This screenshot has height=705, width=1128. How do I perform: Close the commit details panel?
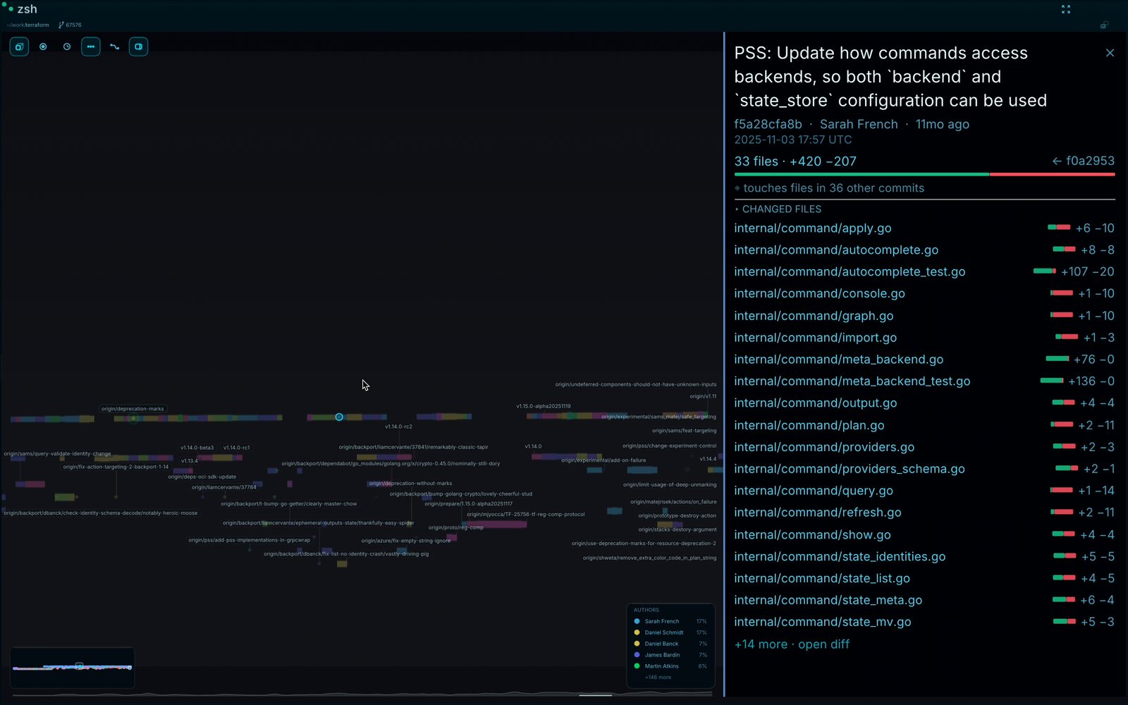pyautogui.click(x=1110, y=53)
